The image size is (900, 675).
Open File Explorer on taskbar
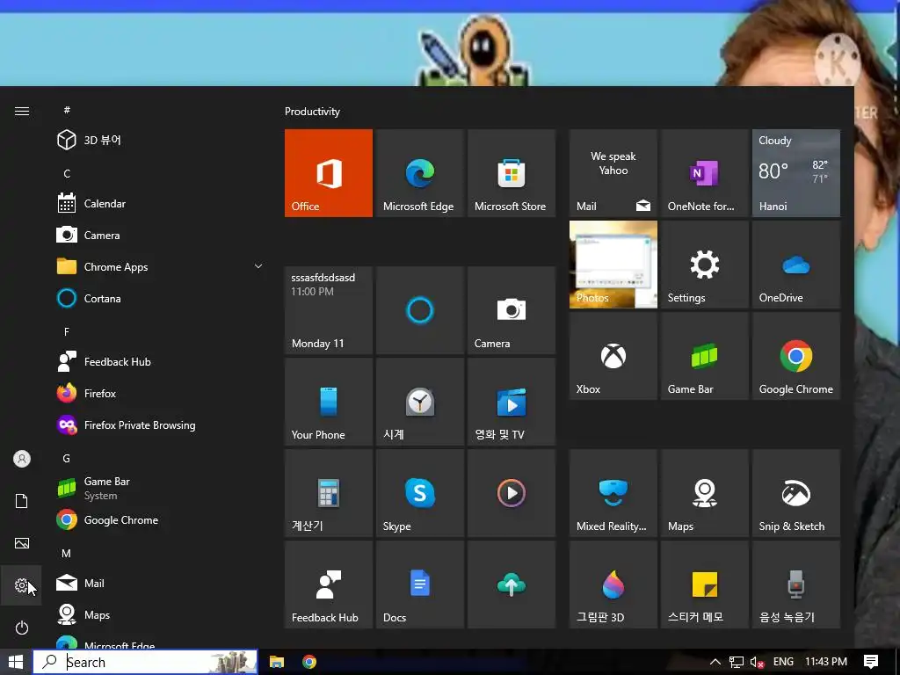(277, 662)
